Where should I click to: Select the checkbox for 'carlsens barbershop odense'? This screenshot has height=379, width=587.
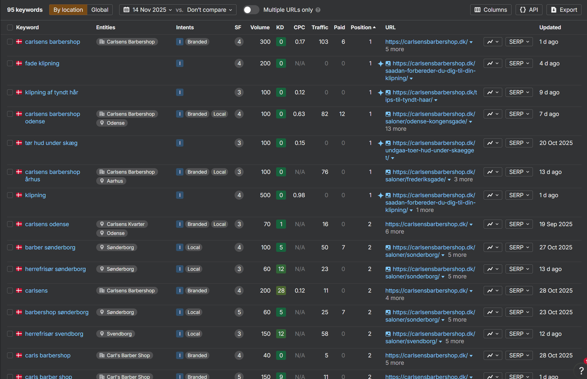pos(10,114)
